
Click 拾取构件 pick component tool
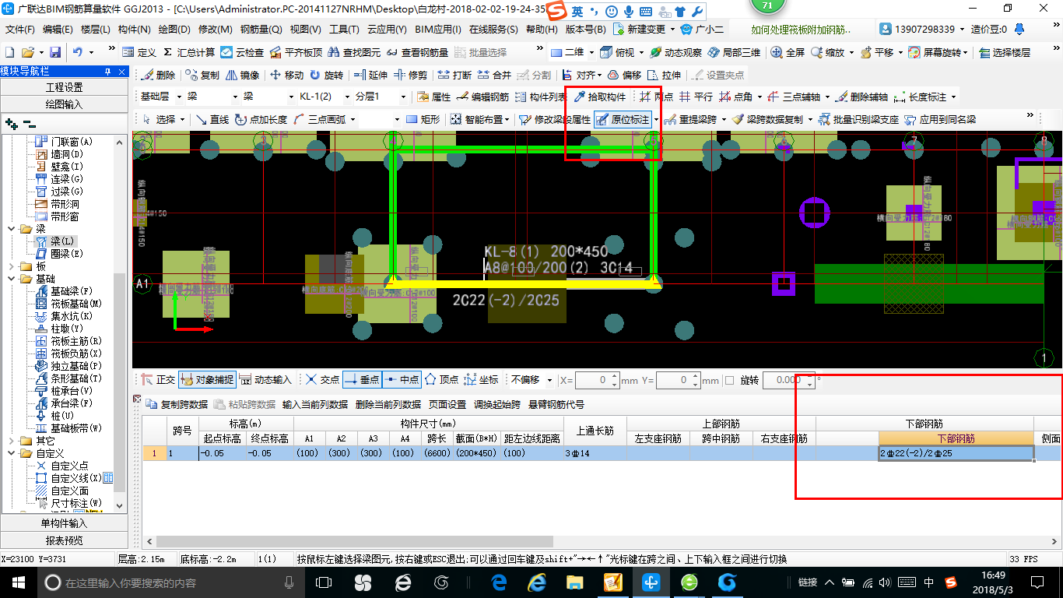pyautogui.click(x=599, y=97)
